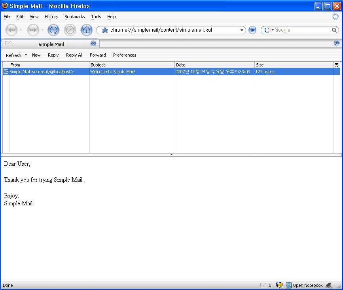
Task: Open the column picker icon in the mail list
Action: [x=336, y=65]
